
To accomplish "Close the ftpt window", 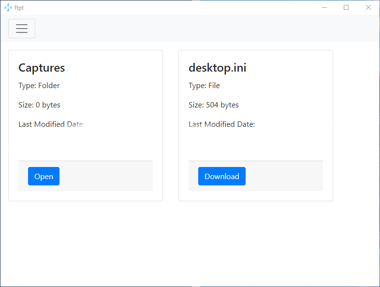I will 368,7.
